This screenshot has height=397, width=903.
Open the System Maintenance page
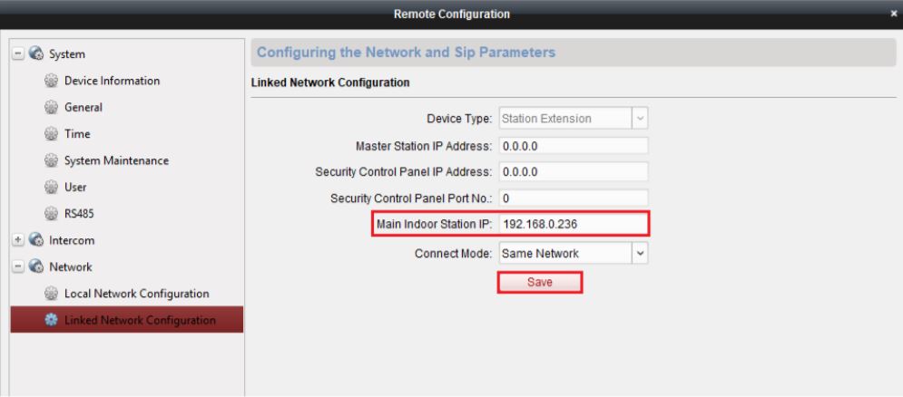tap(116, 160)
